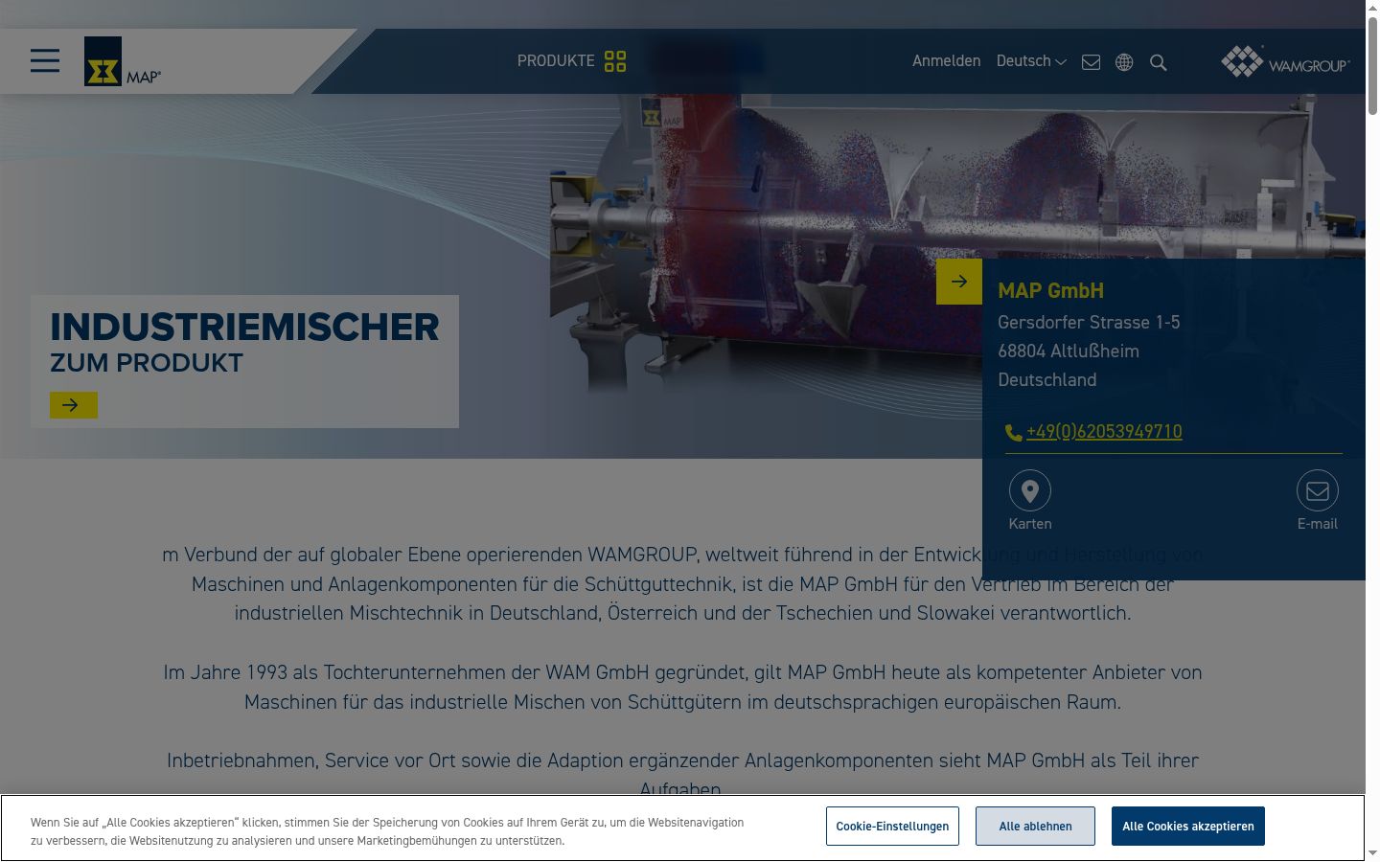The height and width of the screenshot is (862, 1380).
Task: Click the MAP GmbH company name
Action: [x=1051, y=290]
